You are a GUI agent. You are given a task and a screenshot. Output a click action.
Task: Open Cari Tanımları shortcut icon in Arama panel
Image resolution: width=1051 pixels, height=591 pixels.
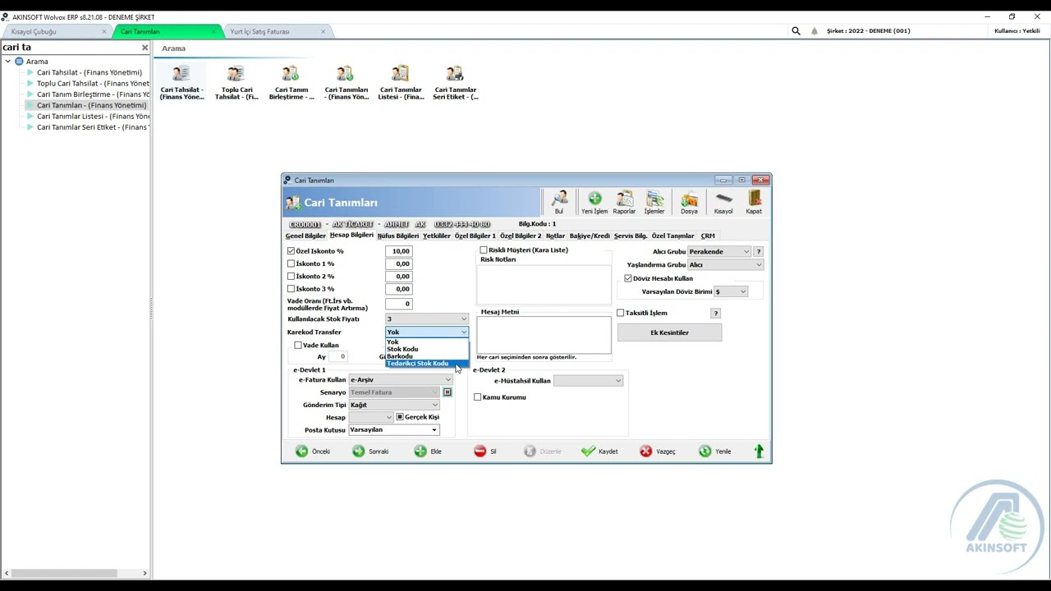[x=347, y=83]
